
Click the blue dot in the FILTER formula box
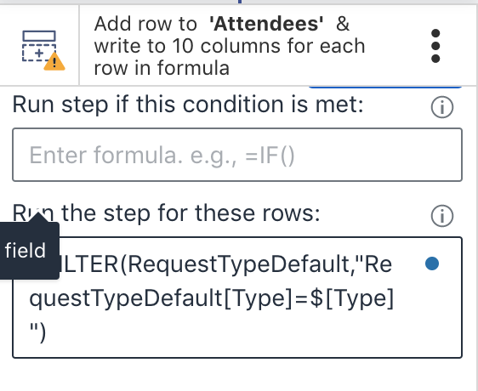coord(432,263)
